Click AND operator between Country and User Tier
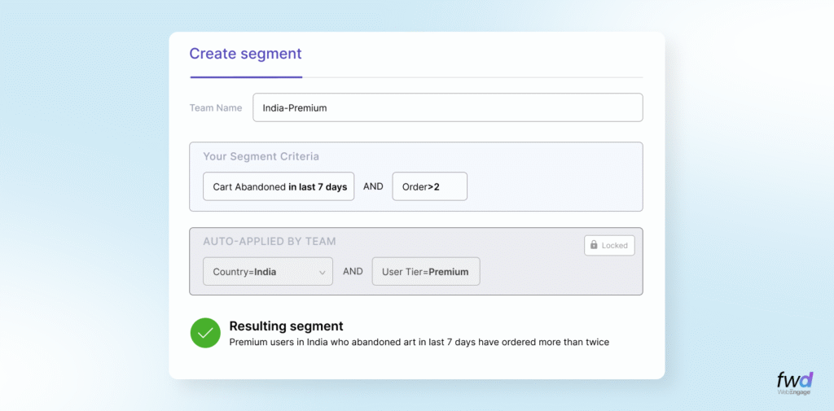The height and width of the screenshot is (411, 834). (x=353, y=271)
